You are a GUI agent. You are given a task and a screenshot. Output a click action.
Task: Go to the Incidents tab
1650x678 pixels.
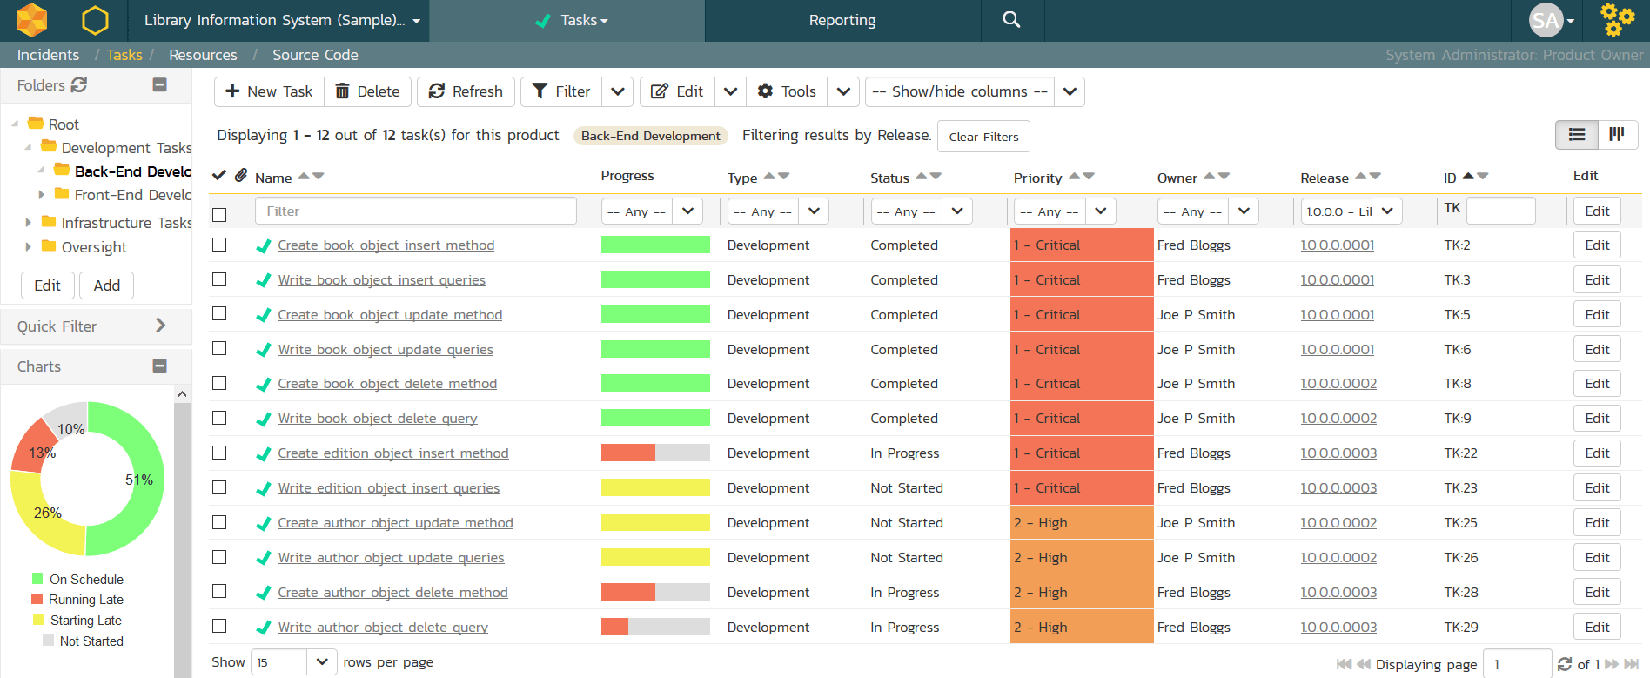click(x=48, y=55)
